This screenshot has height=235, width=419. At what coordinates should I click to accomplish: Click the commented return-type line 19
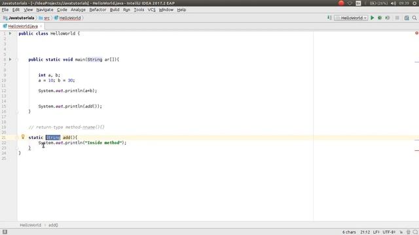[x=66, y=127]
